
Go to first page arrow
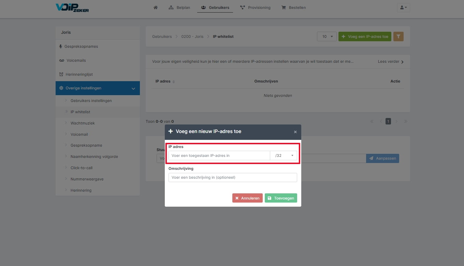click(372, 121)
